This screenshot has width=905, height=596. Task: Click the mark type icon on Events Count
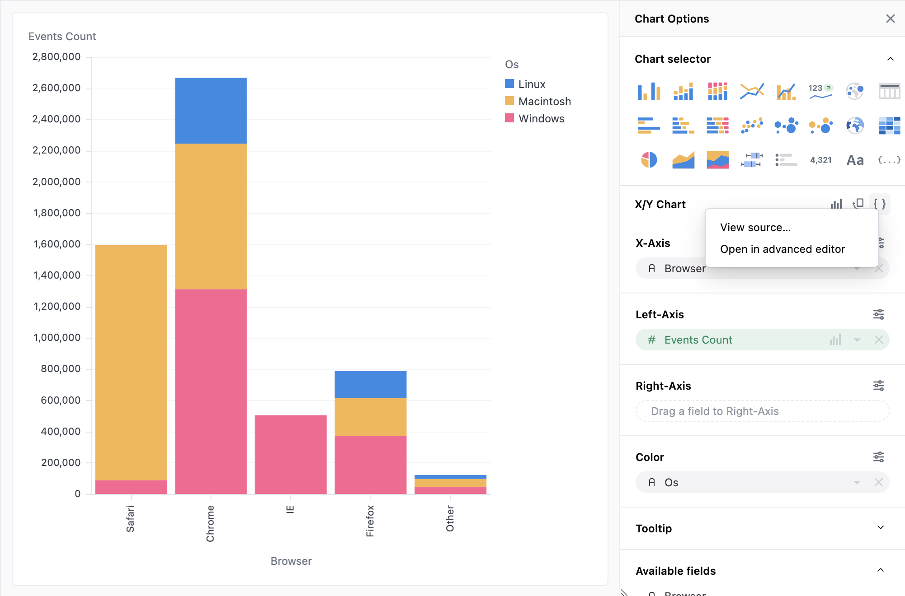pyautogui.click(x=835, y=340)
